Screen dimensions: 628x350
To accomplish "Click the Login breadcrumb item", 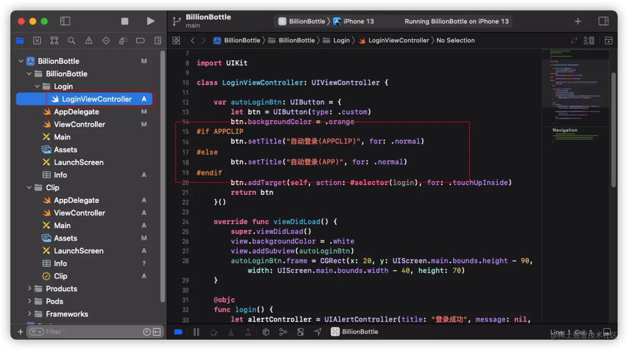I will (337, 40).
